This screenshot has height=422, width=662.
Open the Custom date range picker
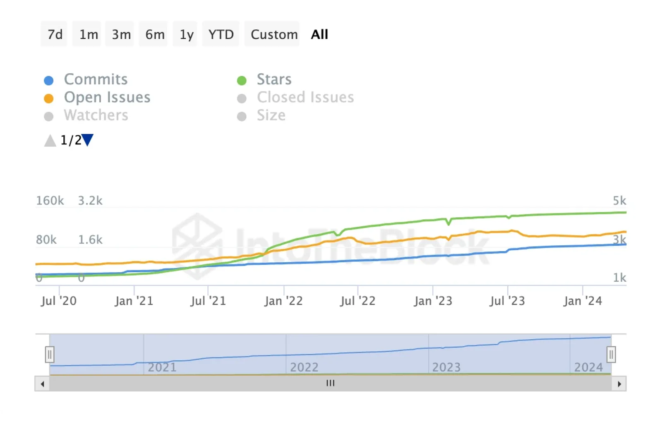[273, 34]
